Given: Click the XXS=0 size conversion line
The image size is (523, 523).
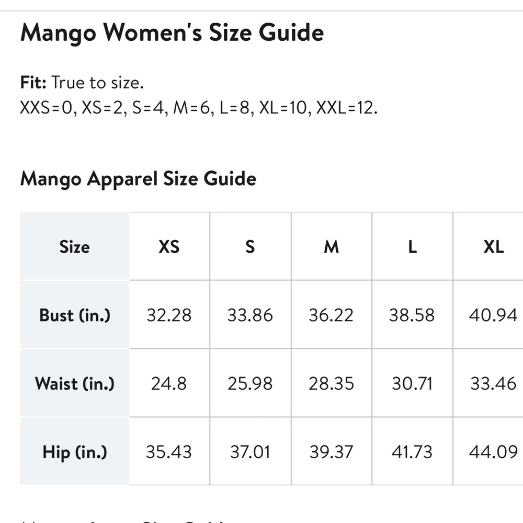Looking at the screenshot, I should [199, 108].
